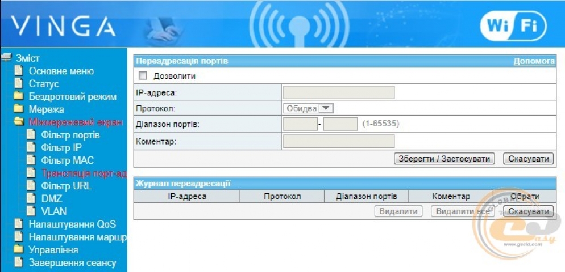Click the folder icon beside Бездротовий режим
Viewport: 565px width, 272px height.
18,96
